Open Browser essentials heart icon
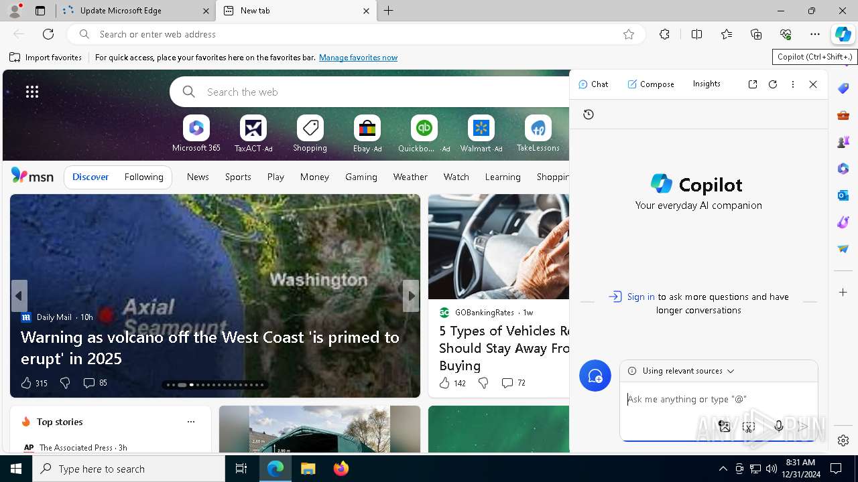 click(x=786, y=34)
